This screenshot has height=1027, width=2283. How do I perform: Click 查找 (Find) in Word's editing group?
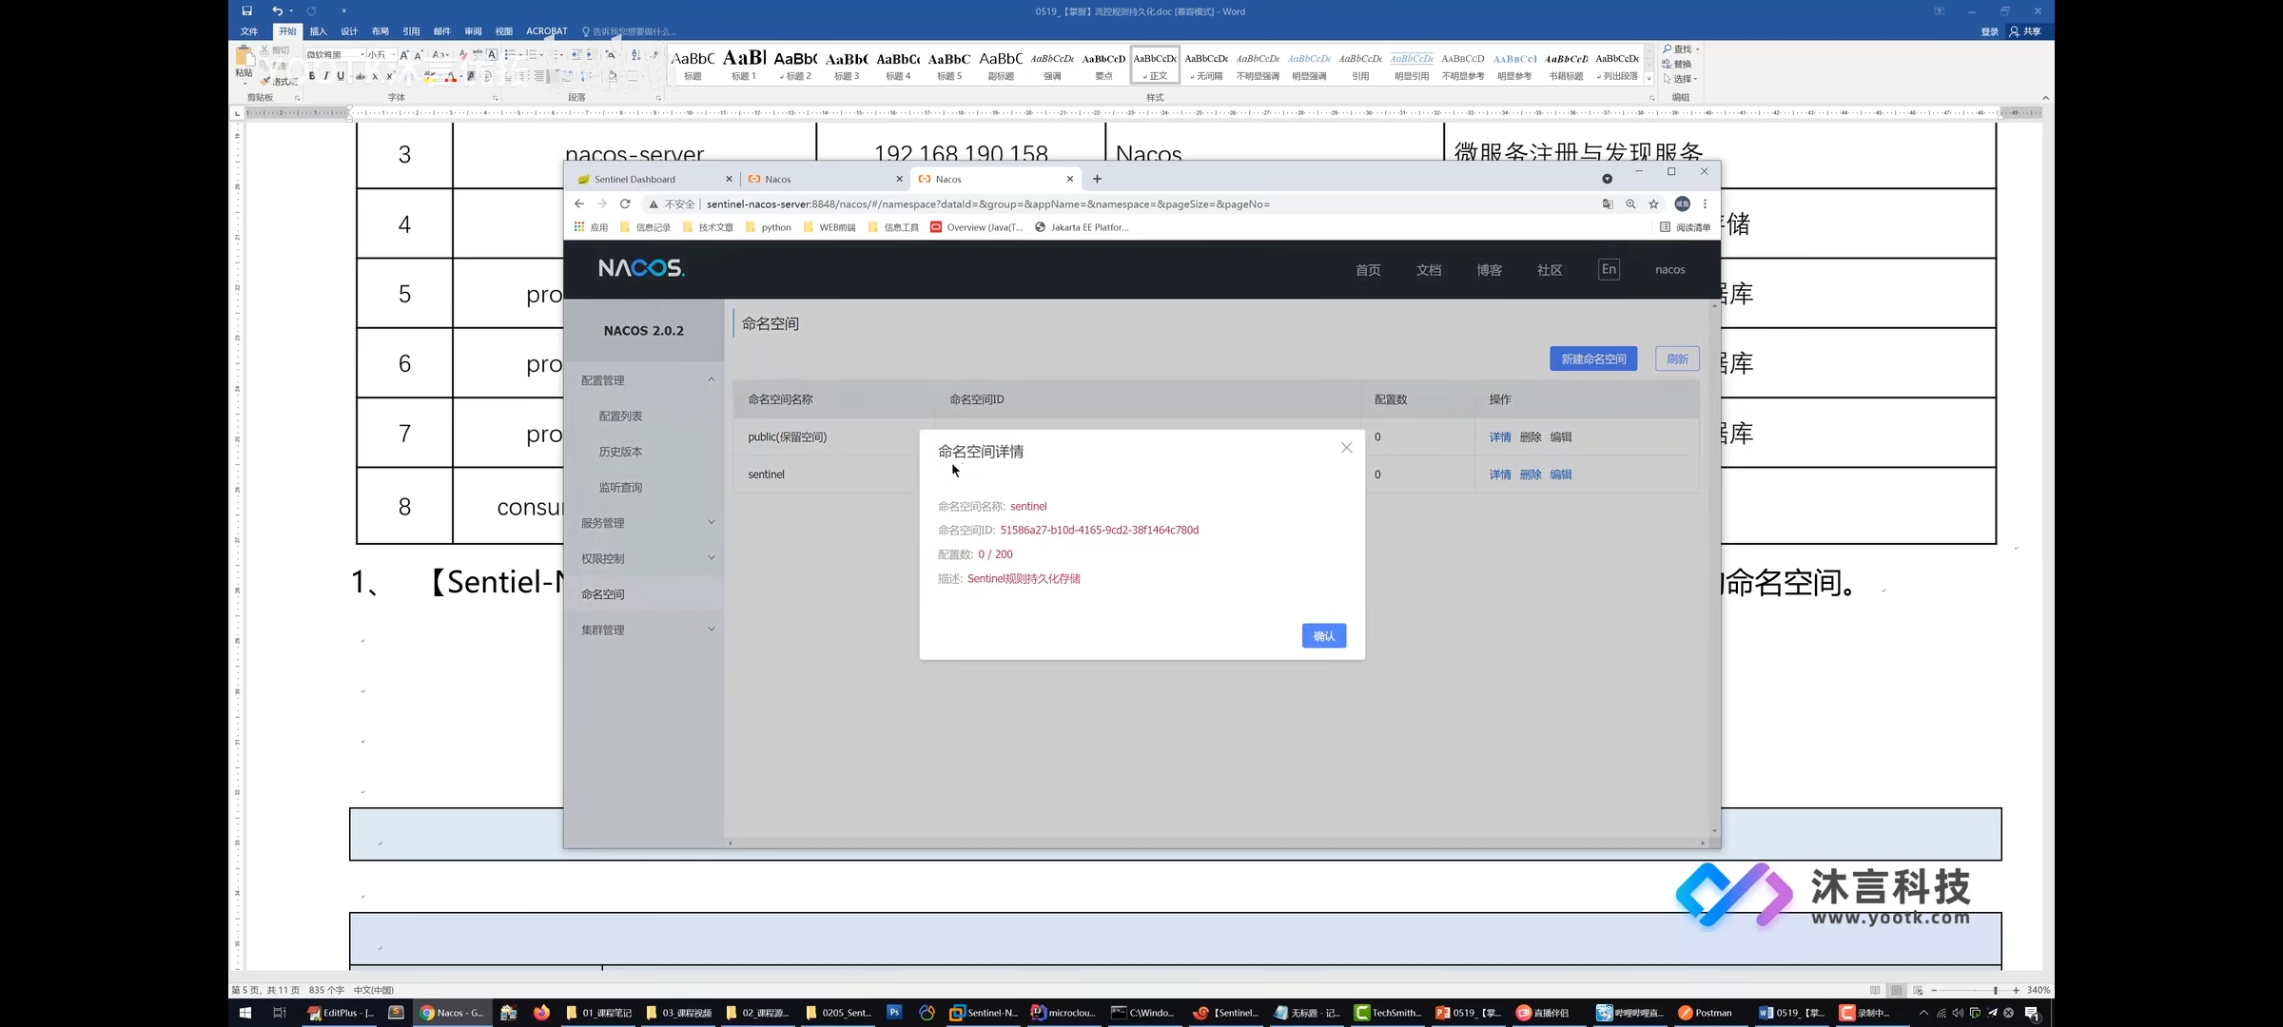click(x=1680, y=49)
